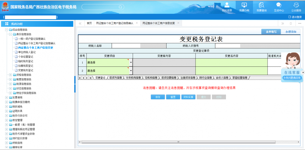The height and width of the screenshot is (150, 305).
Task: Expand the 发票使用 tree node
Action: [6, 97]
